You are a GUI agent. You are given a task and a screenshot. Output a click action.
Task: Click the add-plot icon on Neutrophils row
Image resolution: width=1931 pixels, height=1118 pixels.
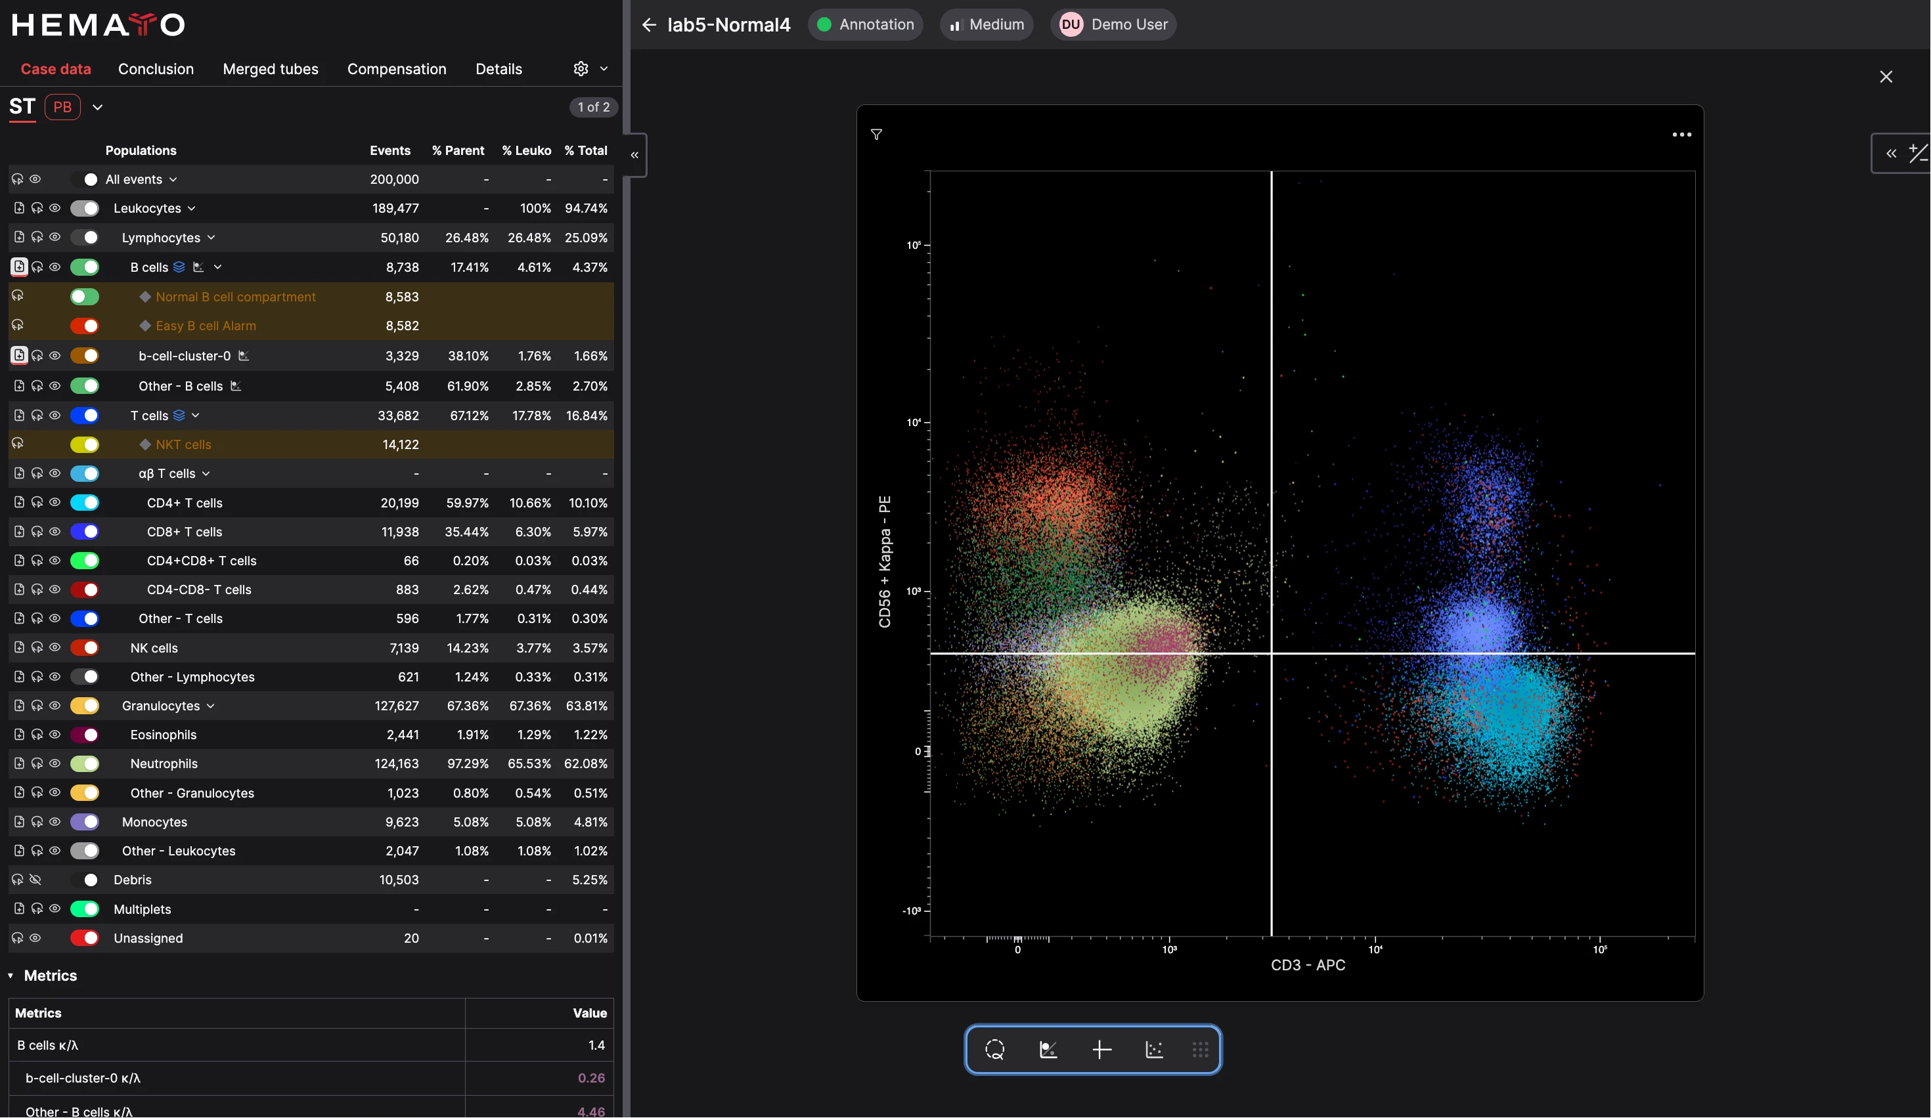click(19, 763)
